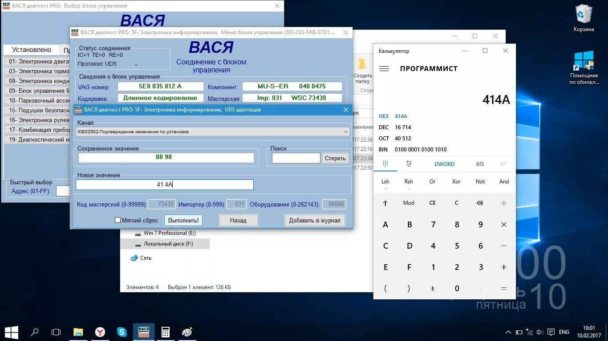This screenshot has width=608, height=341.
Task: Open Paint app from taskbar
Action: pos(187,332)
